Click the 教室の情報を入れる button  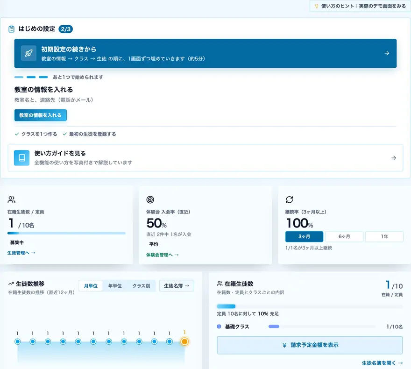coord(40,115)
